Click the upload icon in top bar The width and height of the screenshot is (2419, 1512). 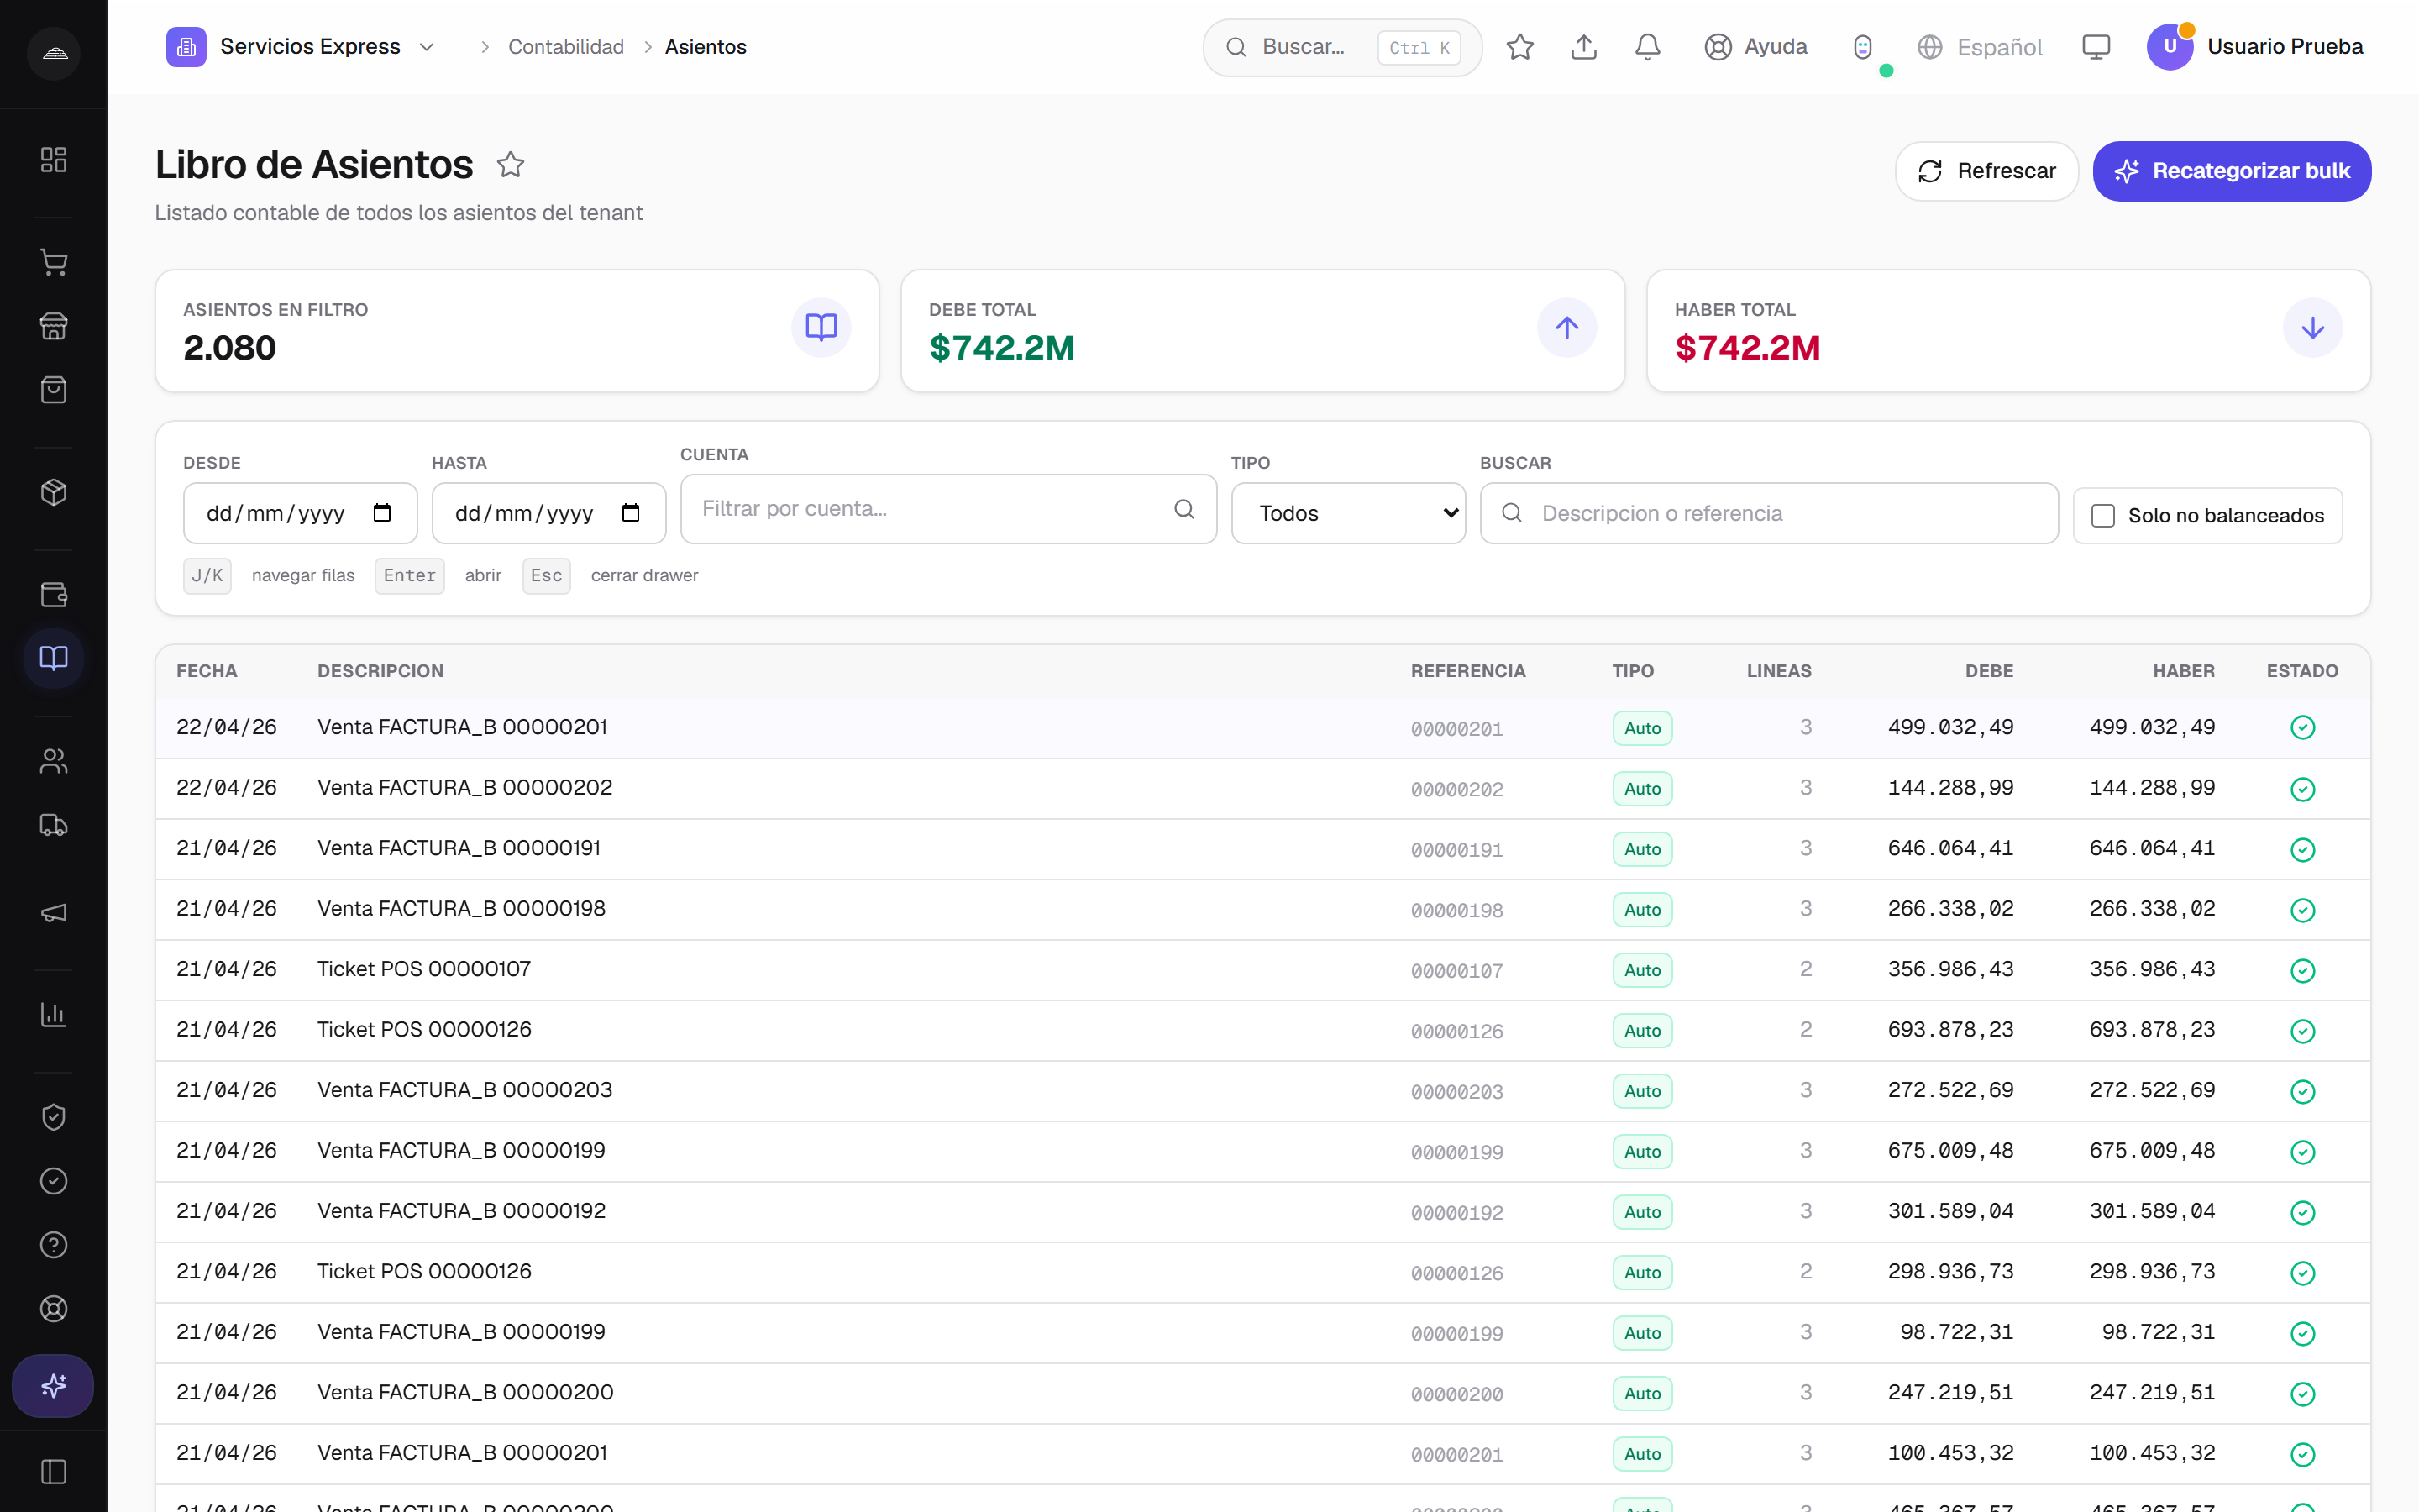pos(1583,47)
